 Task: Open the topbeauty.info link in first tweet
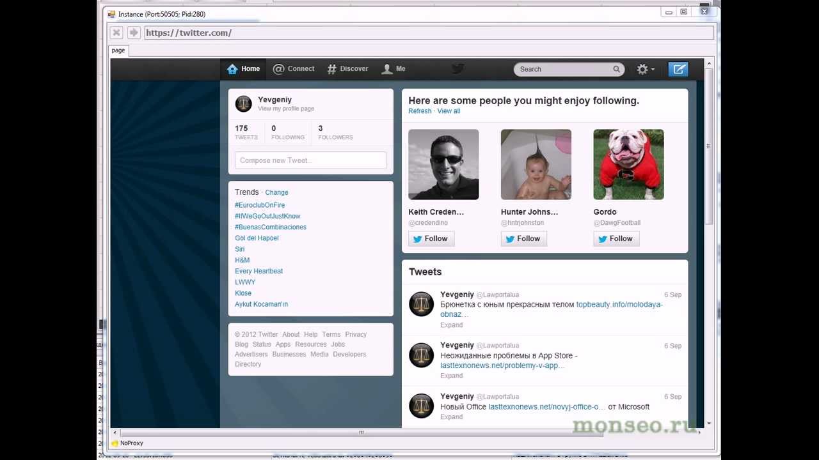619,305
